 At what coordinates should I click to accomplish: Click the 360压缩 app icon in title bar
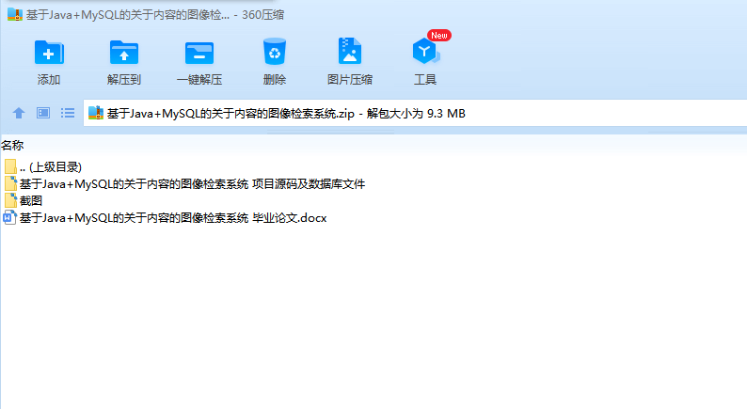coord(15,14)
